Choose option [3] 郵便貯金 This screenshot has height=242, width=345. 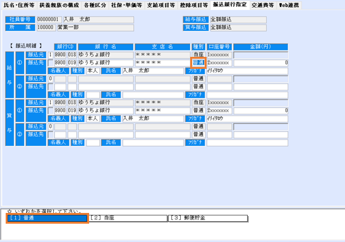(x=208, y=218)
